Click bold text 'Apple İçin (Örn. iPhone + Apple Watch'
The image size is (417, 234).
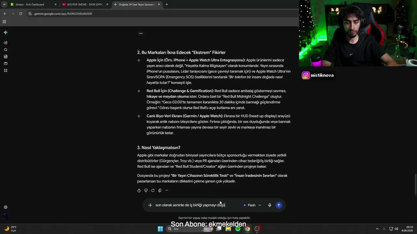[x=196, y=60]
